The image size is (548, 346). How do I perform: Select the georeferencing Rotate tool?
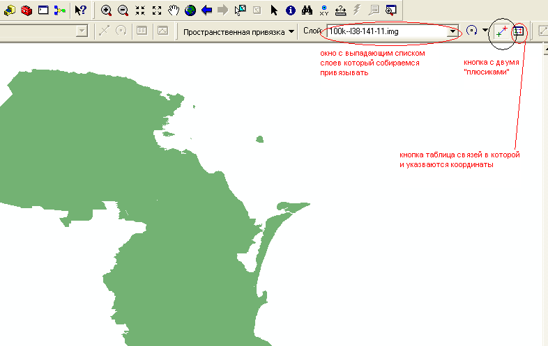pos(471,31)
